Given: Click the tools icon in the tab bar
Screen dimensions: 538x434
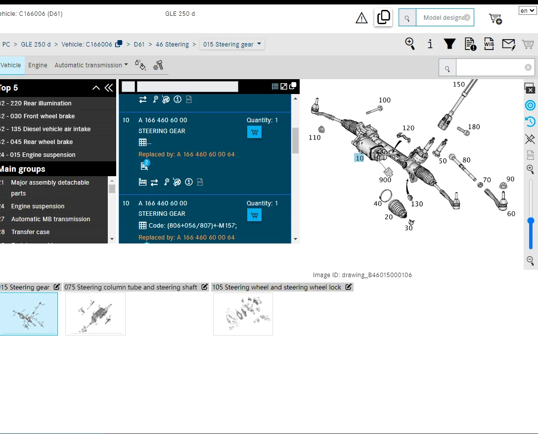Looking at the screenshot, I should (x=158, y=65).
